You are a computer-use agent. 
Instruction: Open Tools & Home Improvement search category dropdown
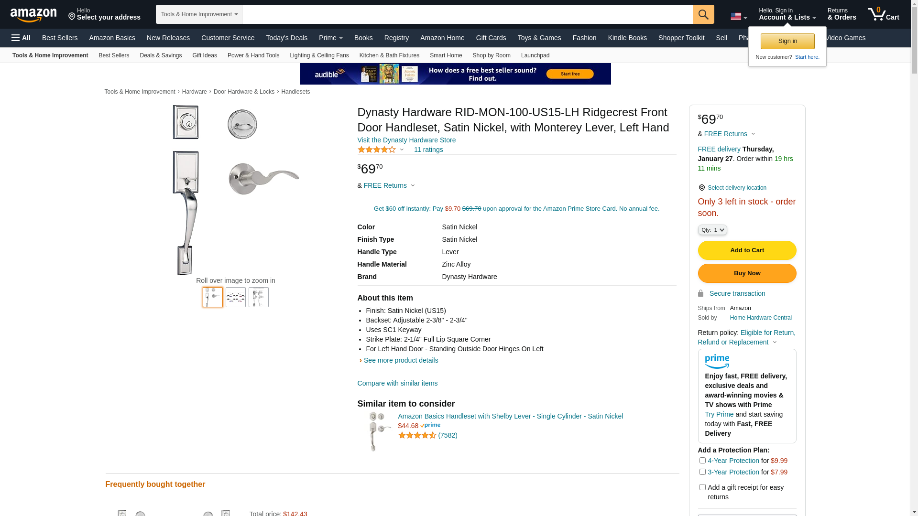point(199,14)
